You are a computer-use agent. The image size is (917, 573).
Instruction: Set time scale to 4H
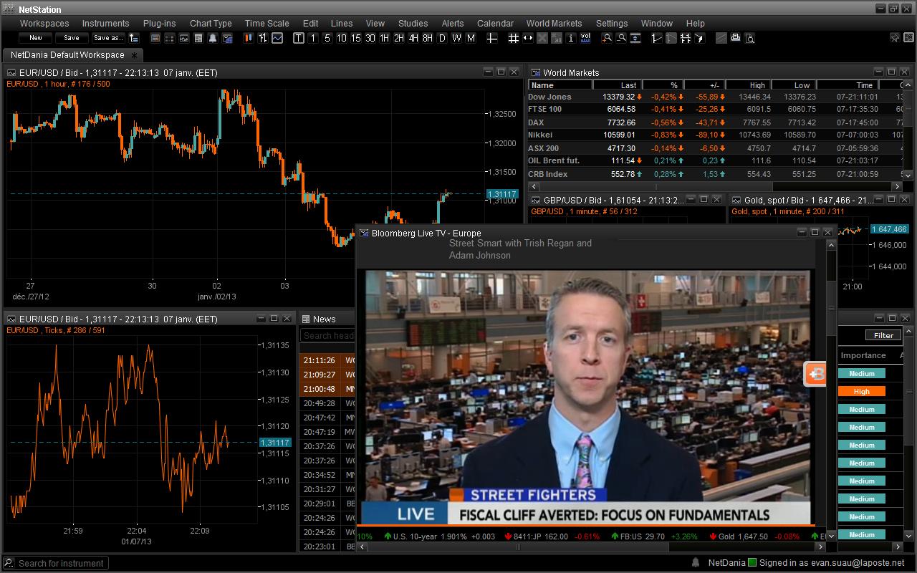point(413,38)
